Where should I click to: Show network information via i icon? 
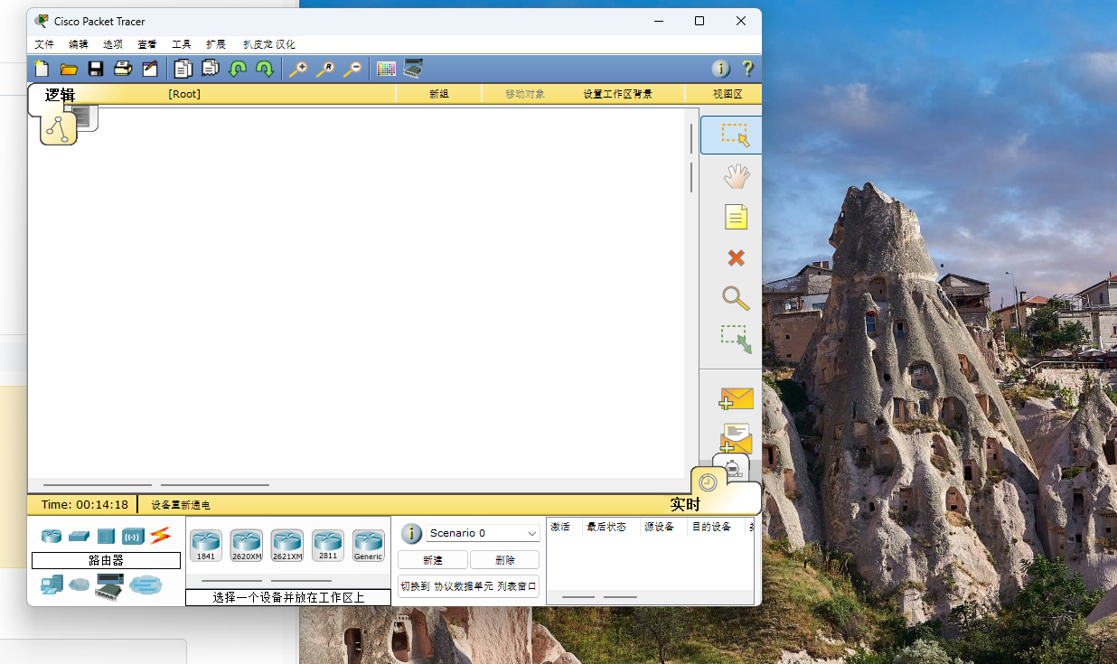click(720, 69)
